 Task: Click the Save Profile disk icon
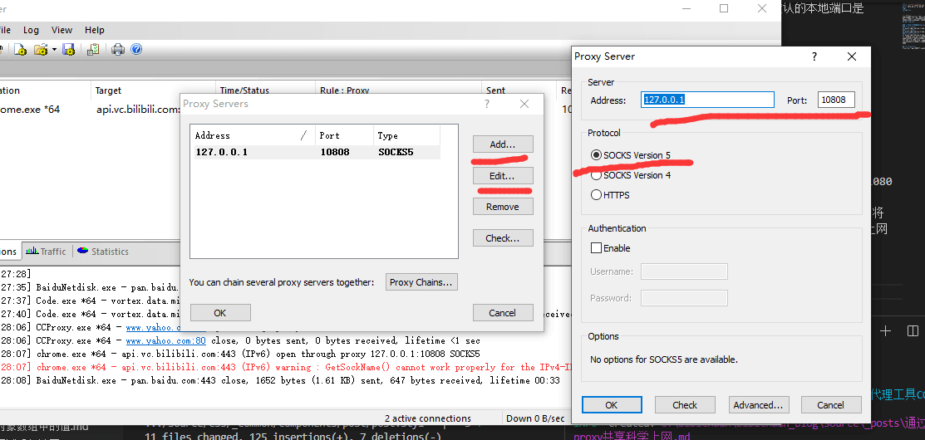pyautogui.click(x=69, y=50)
